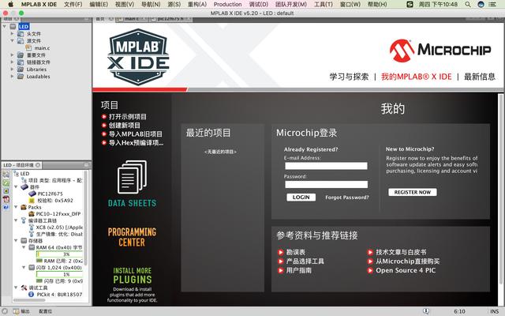Open the Notification Center list icon
This screenshot has height=316, width=505.
(492, 4)
